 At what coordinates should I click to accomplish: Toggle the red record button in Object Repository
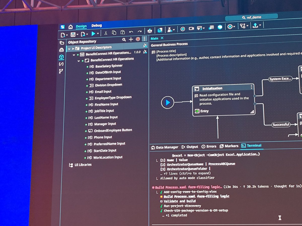click(x=138, y=39)
